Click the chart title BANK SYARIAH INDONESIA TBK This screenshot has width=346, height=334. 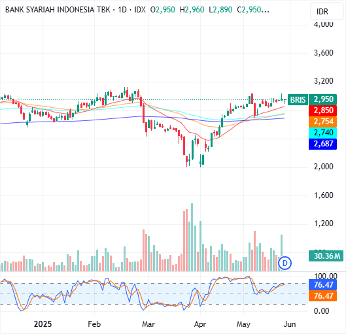58,10
